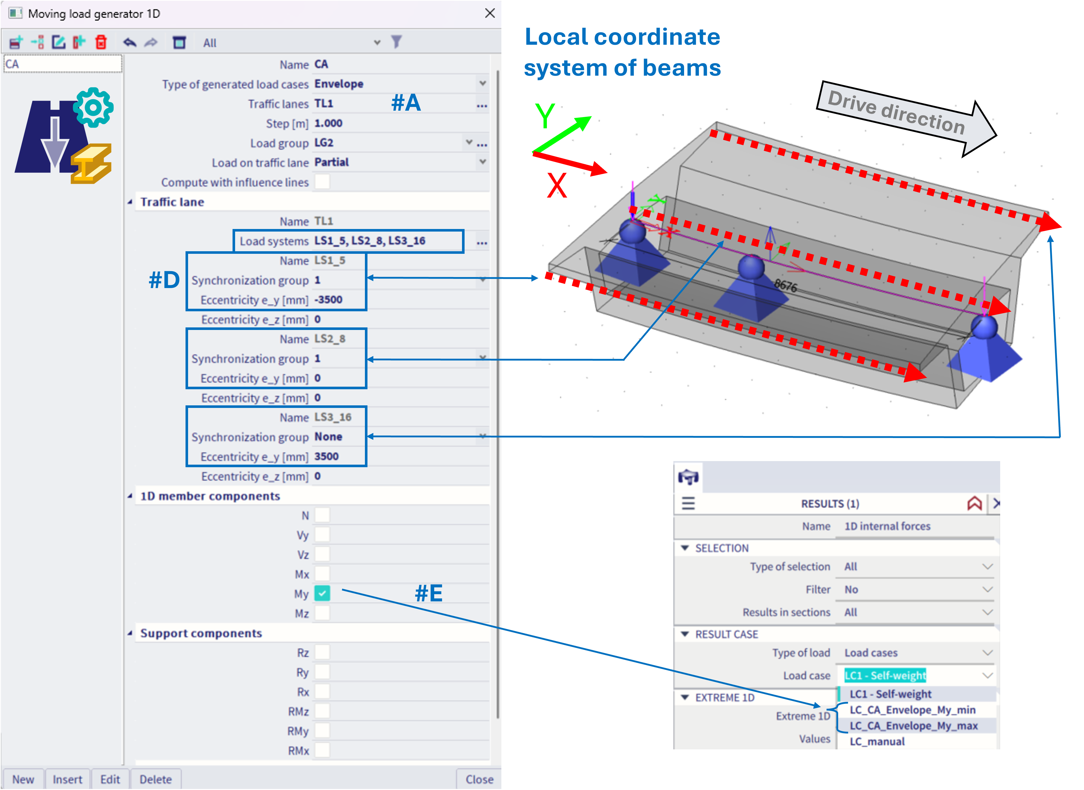1084x790 pixels.
Task: Click the Undo arrow icon
Action: coord(130,43)
